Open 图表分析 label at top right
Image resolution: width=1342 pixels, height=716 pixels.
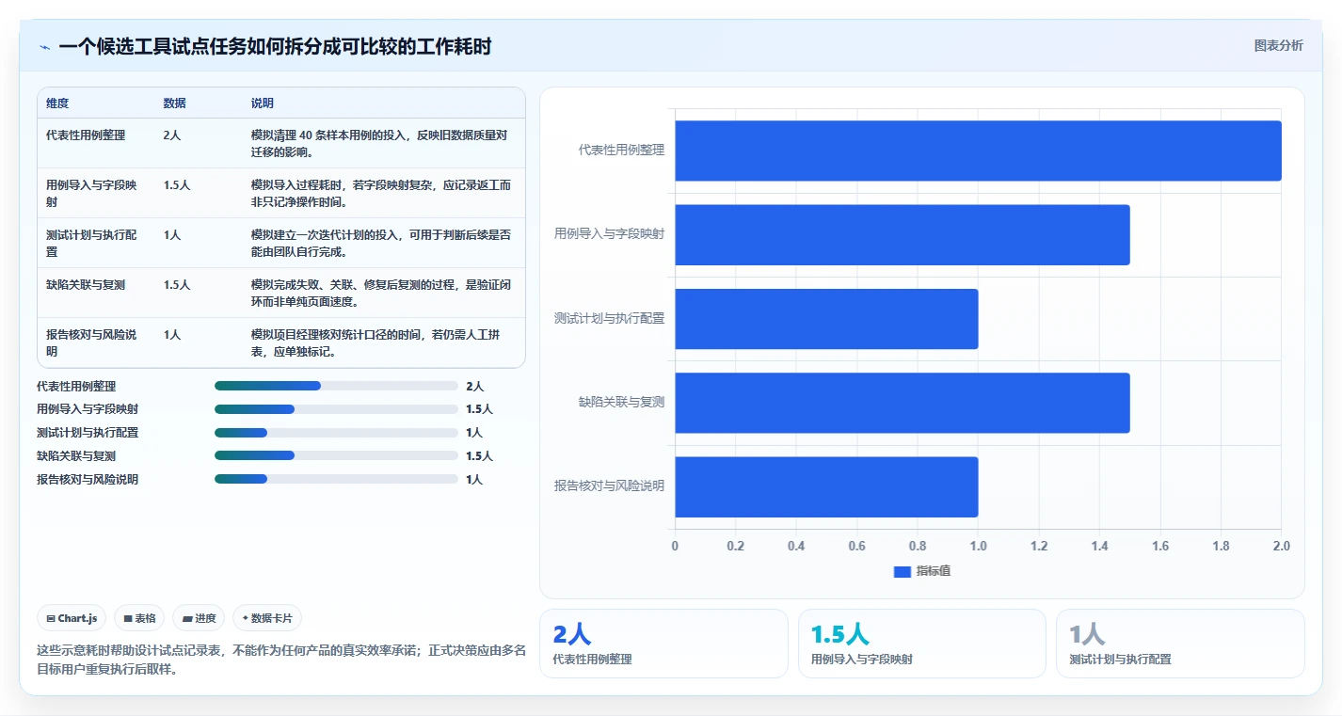click(x=1278, y=45)
